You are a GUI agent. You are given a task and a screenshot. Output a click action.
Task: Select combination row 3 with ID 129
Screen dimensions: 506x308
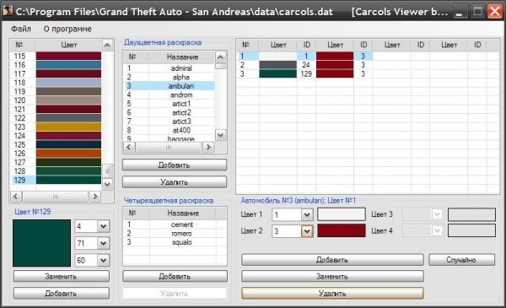(305, 74)
